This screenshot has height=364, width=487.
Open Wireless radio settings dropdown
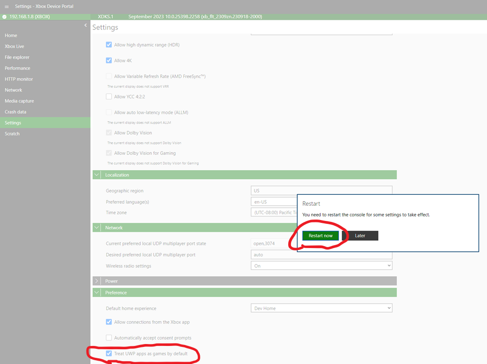(x=321, y=266)
